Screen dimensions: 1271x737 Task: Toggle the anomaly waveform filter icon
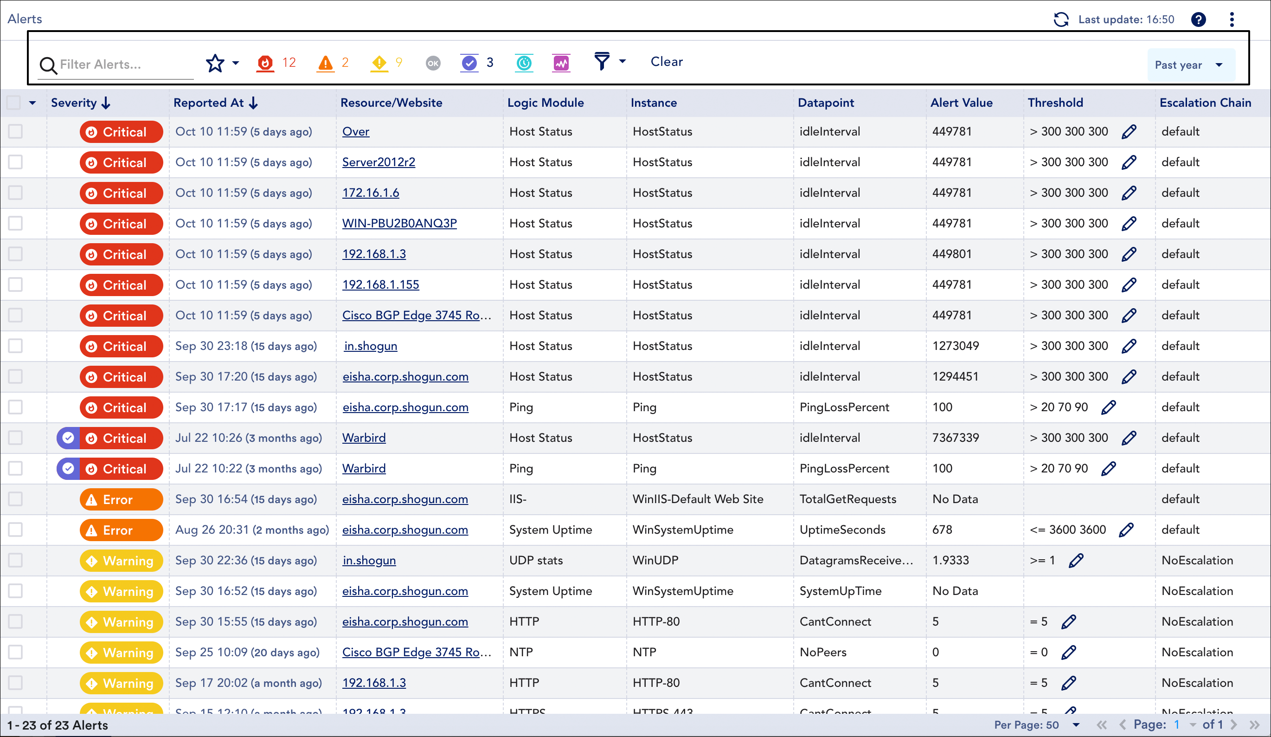tap(561, 63)
